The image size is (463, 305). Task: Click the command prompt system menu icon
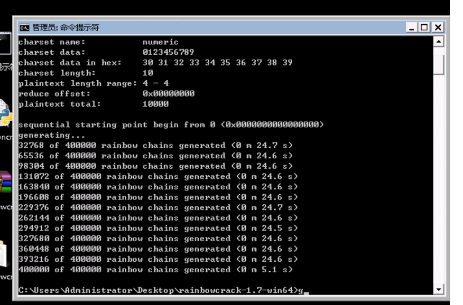(x=24, y=27)
